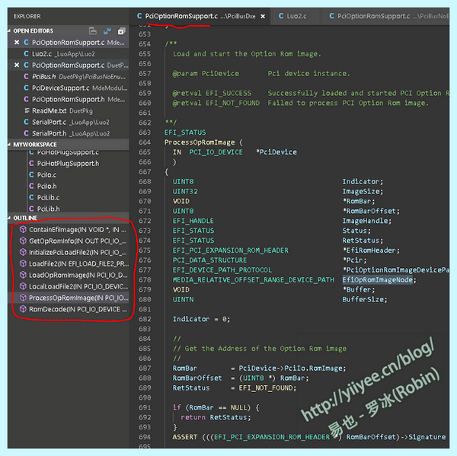Open PciLib.c in workspace tree
Image resolution: width=457 pixels, height=456 pixels.
(x=69, y=198)
